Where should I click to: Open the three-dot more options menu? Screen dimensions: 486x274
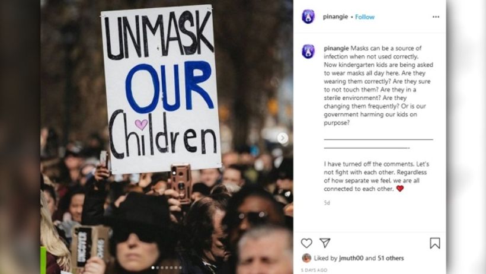point(436,17)
